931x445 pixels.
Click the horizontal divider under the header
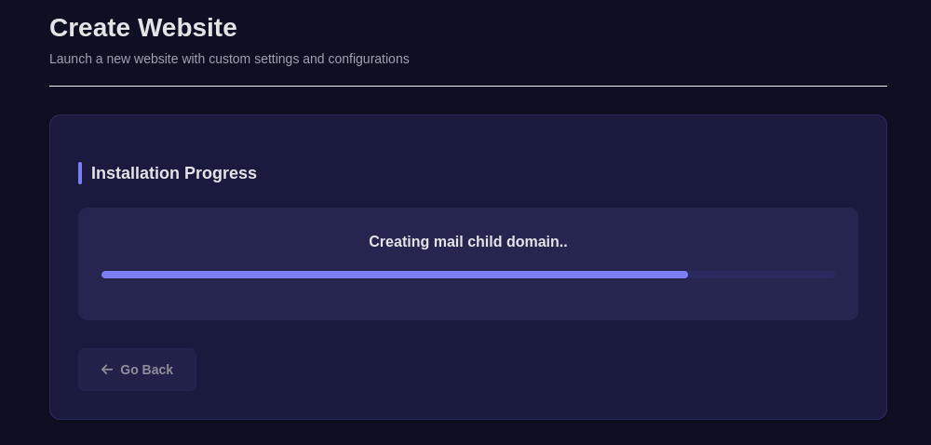pos(467,86)
